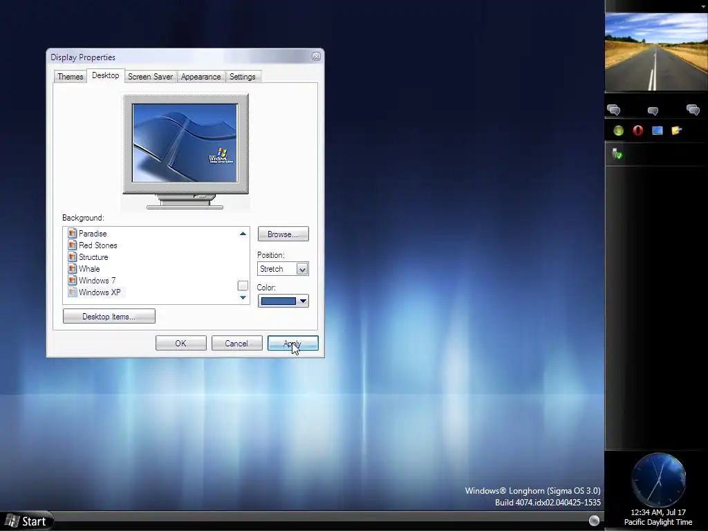
Task: Click the monitor wallpaper preview
Action: (x=185, y=142)
